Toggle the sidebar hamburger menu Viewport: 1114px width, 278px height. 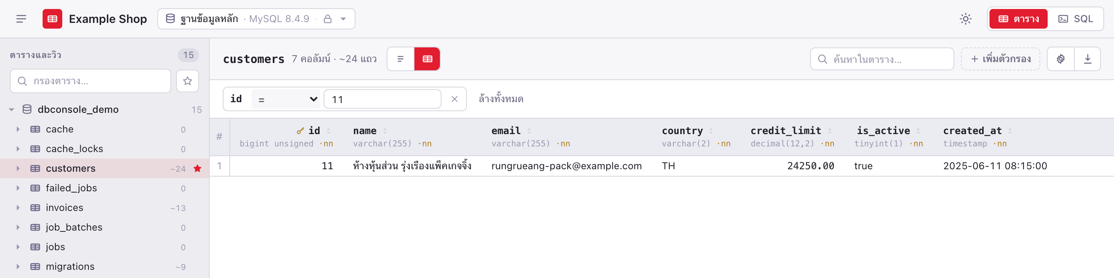coord(21,19)
